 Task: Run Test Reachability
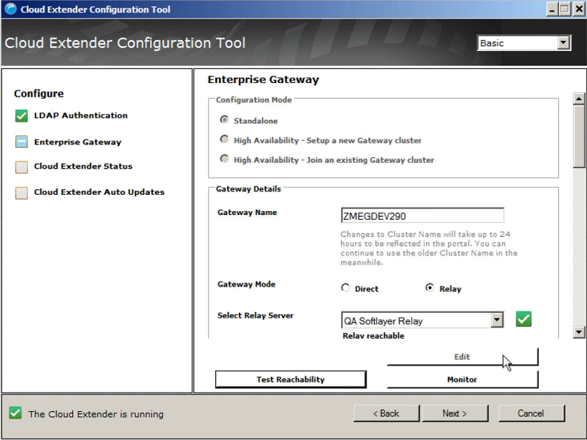pyautogui.click(x=290, y=379)
